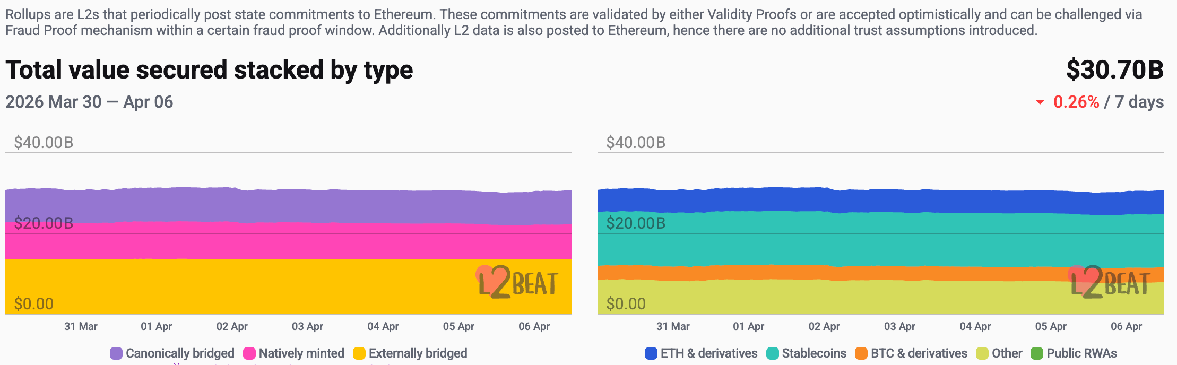Toggle the Externally bridged legend label
Image resolution: width=1177 pixels, height=365 pixels.
(418, 353)
